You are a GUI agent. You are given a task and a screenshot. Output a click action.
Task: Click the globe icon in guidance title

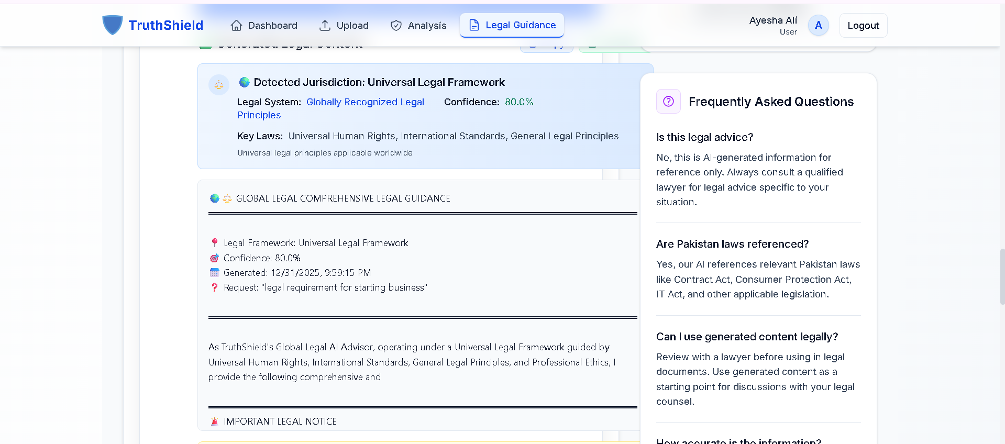214,198
